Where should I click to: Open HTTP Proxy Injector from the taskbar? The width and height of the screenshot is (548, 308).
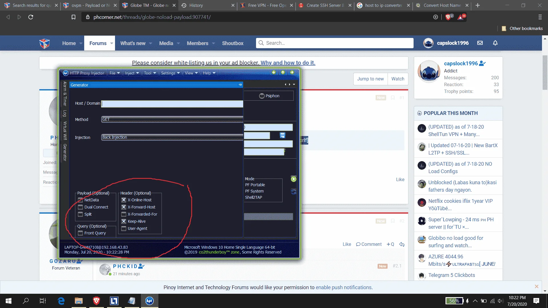150,301
